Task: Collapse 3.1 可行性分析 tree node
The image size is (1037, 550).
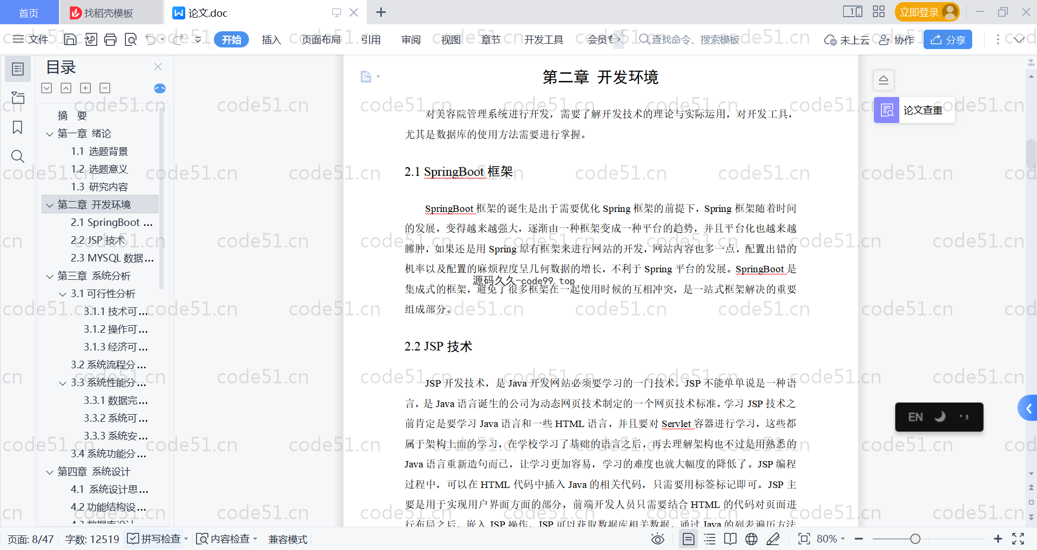Action: 63,294
